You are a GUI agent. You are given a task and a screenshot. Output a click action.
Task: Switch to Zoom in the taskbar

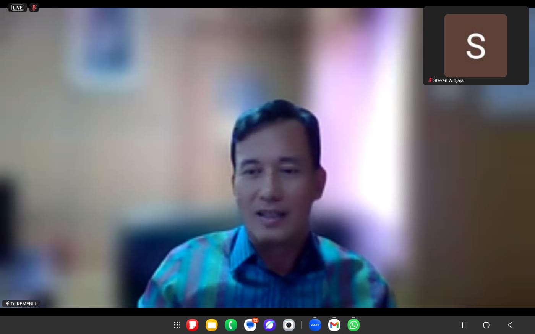coord(315,325)
